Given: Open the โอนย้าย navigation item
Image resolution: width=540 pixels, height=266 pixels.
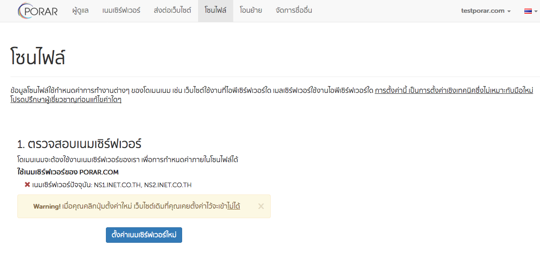Looking at the screenshot, I should [x=251, y=10].
